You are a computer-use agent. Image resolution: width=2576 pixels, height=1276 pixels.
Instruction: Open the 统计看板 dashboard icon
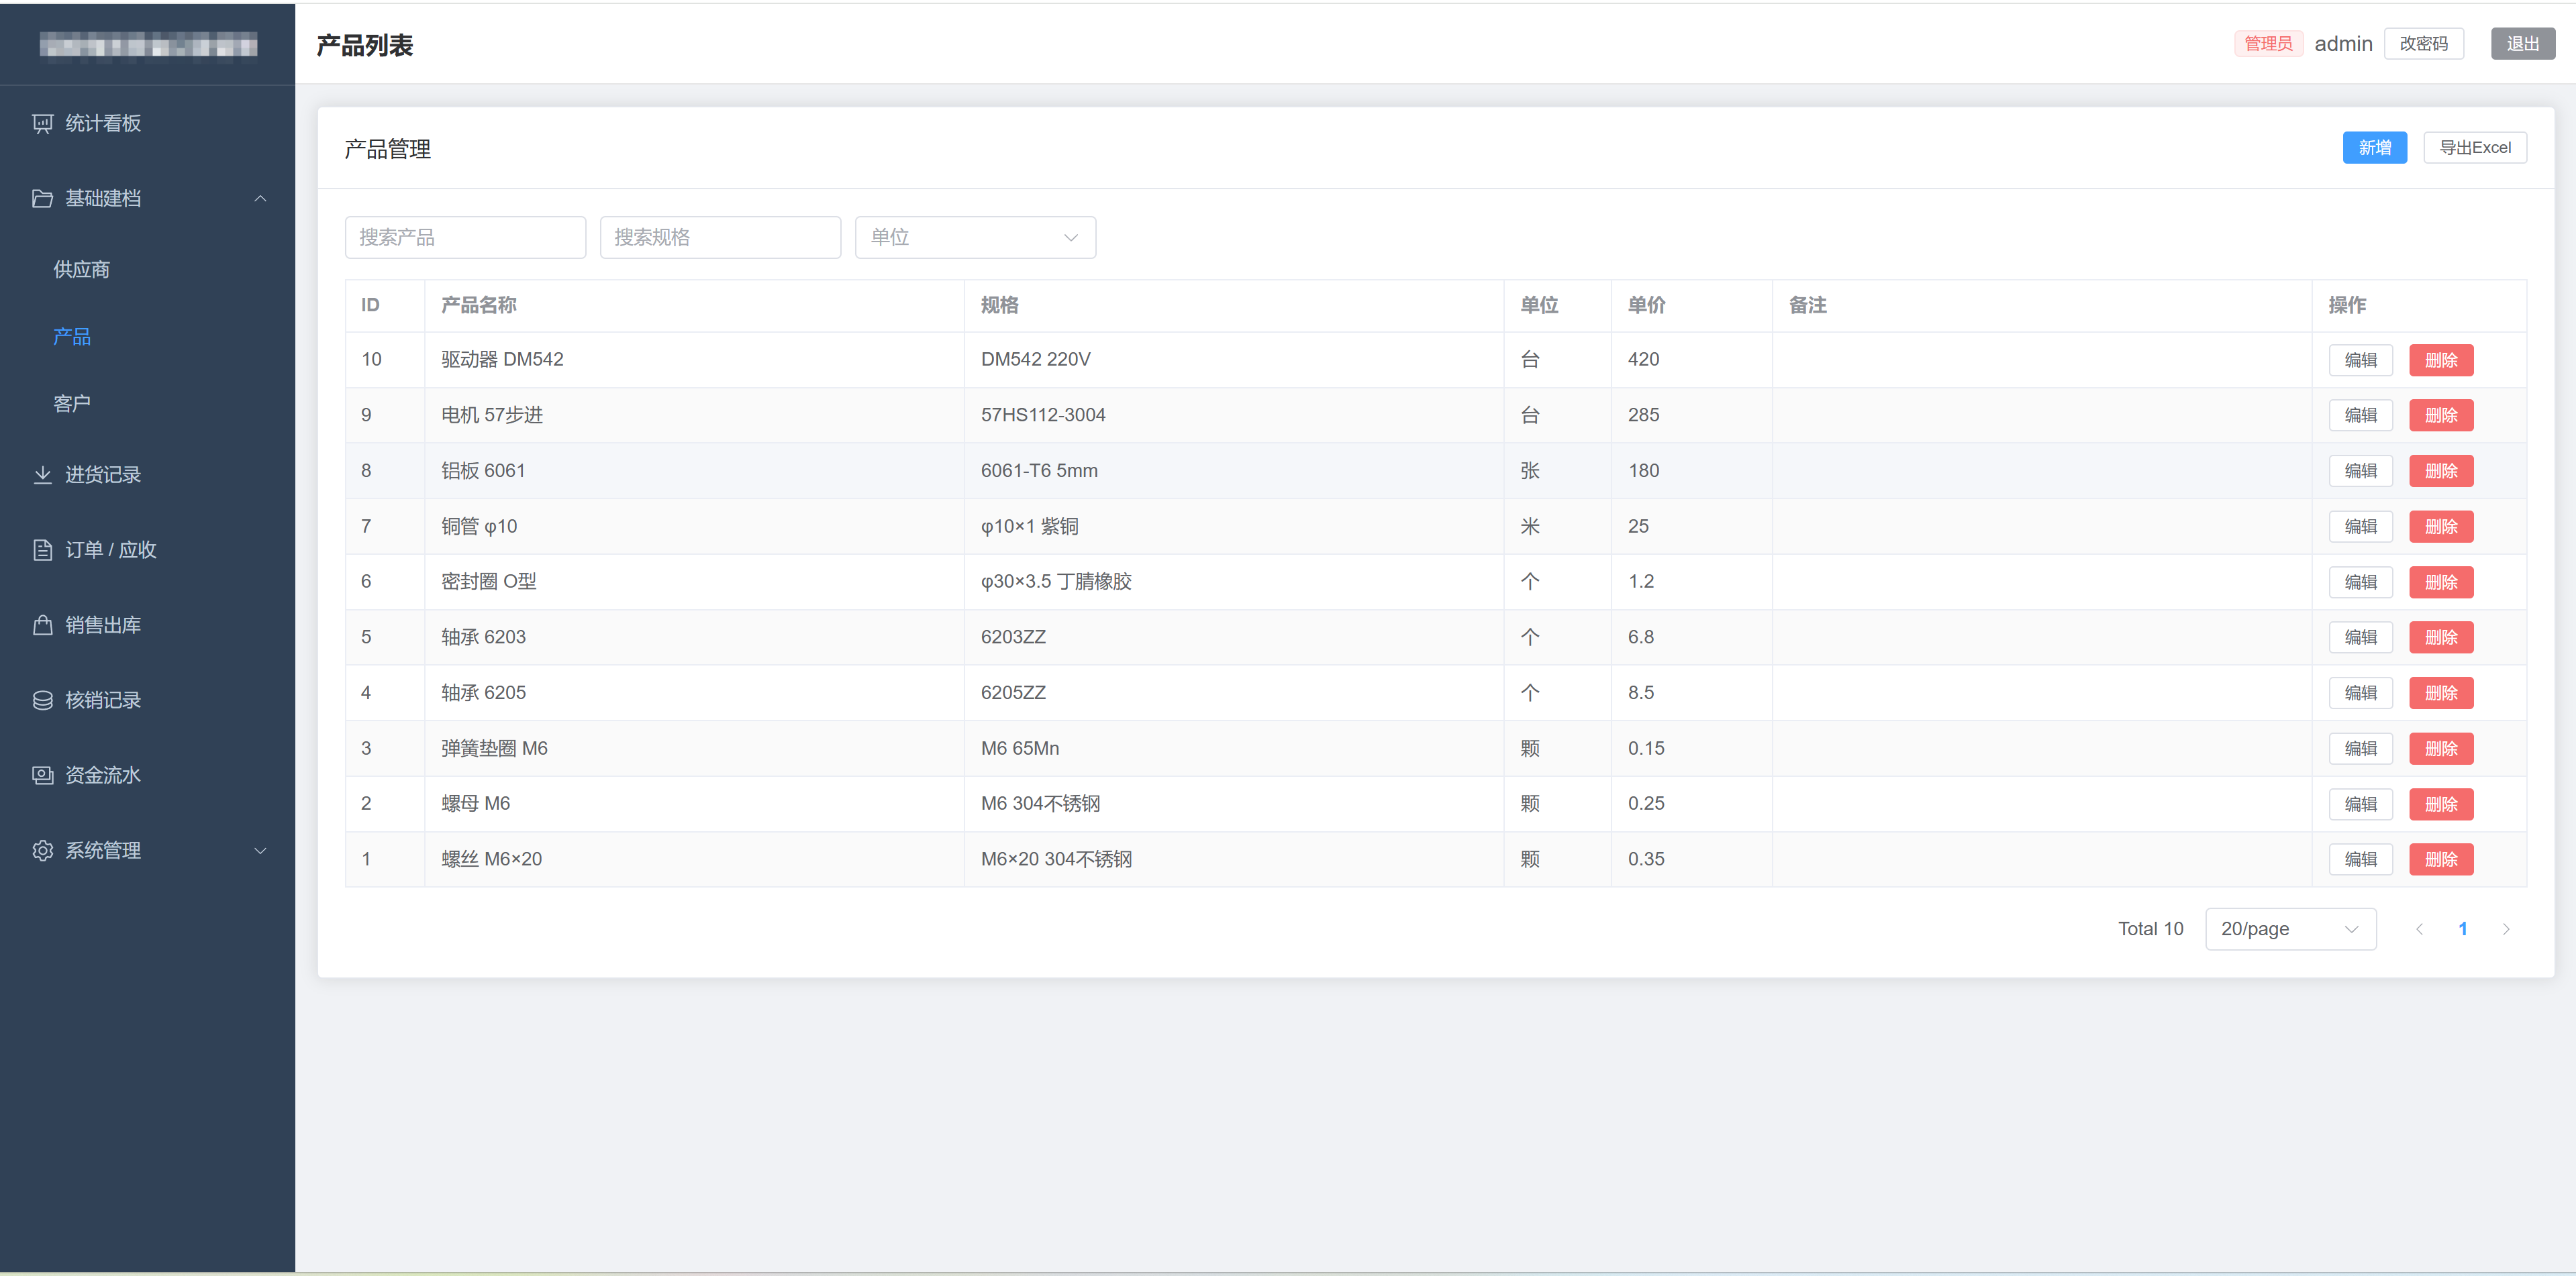pyautogui.click(x=42, y=123)
